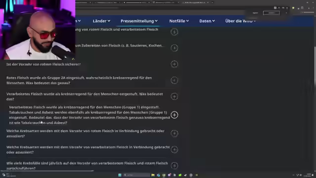Screen dimensions: 316x178
Task: Click text 'Zubereiten von Fleisch (z. B. Sautieren, Kochen'
Action: pos(119,45)
